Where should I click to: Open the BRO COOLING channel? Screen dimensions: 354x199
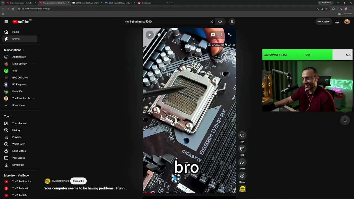20,78
